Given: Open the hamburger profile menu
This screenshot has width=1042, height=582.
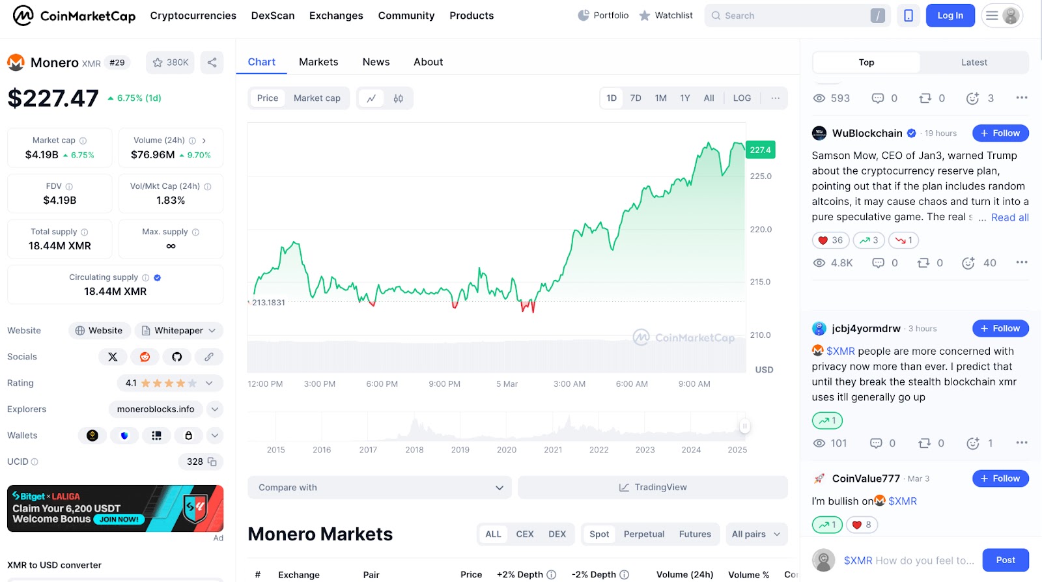Looking at the screenshot, I should pos(1002,16).
